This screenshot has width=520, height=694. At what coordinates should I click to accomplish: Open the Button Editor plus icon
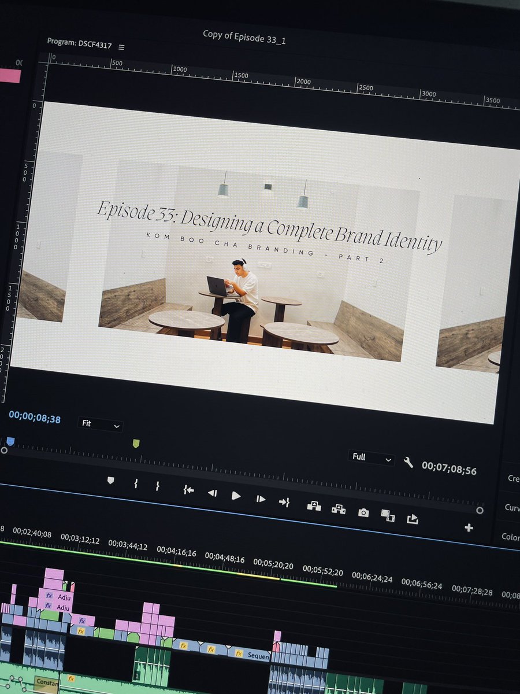click(x=469, y=527)
